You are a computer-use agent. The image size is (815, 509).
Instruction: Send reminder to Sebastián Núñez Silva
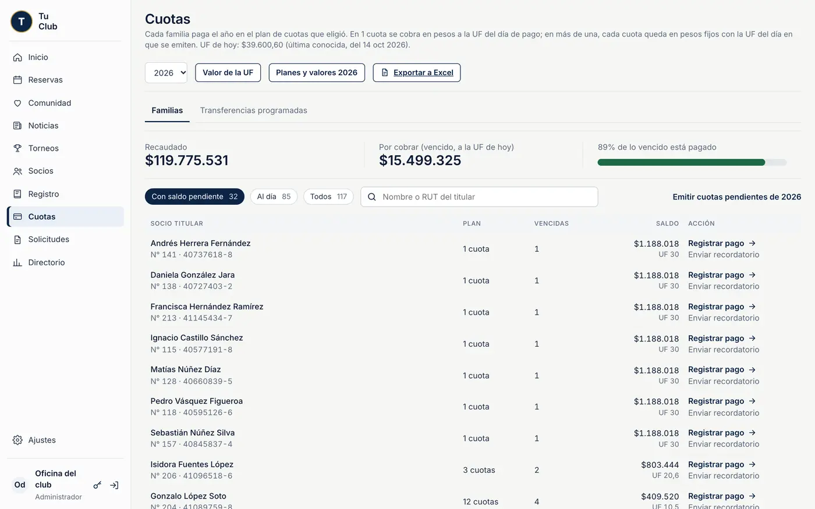coord(724,444)
